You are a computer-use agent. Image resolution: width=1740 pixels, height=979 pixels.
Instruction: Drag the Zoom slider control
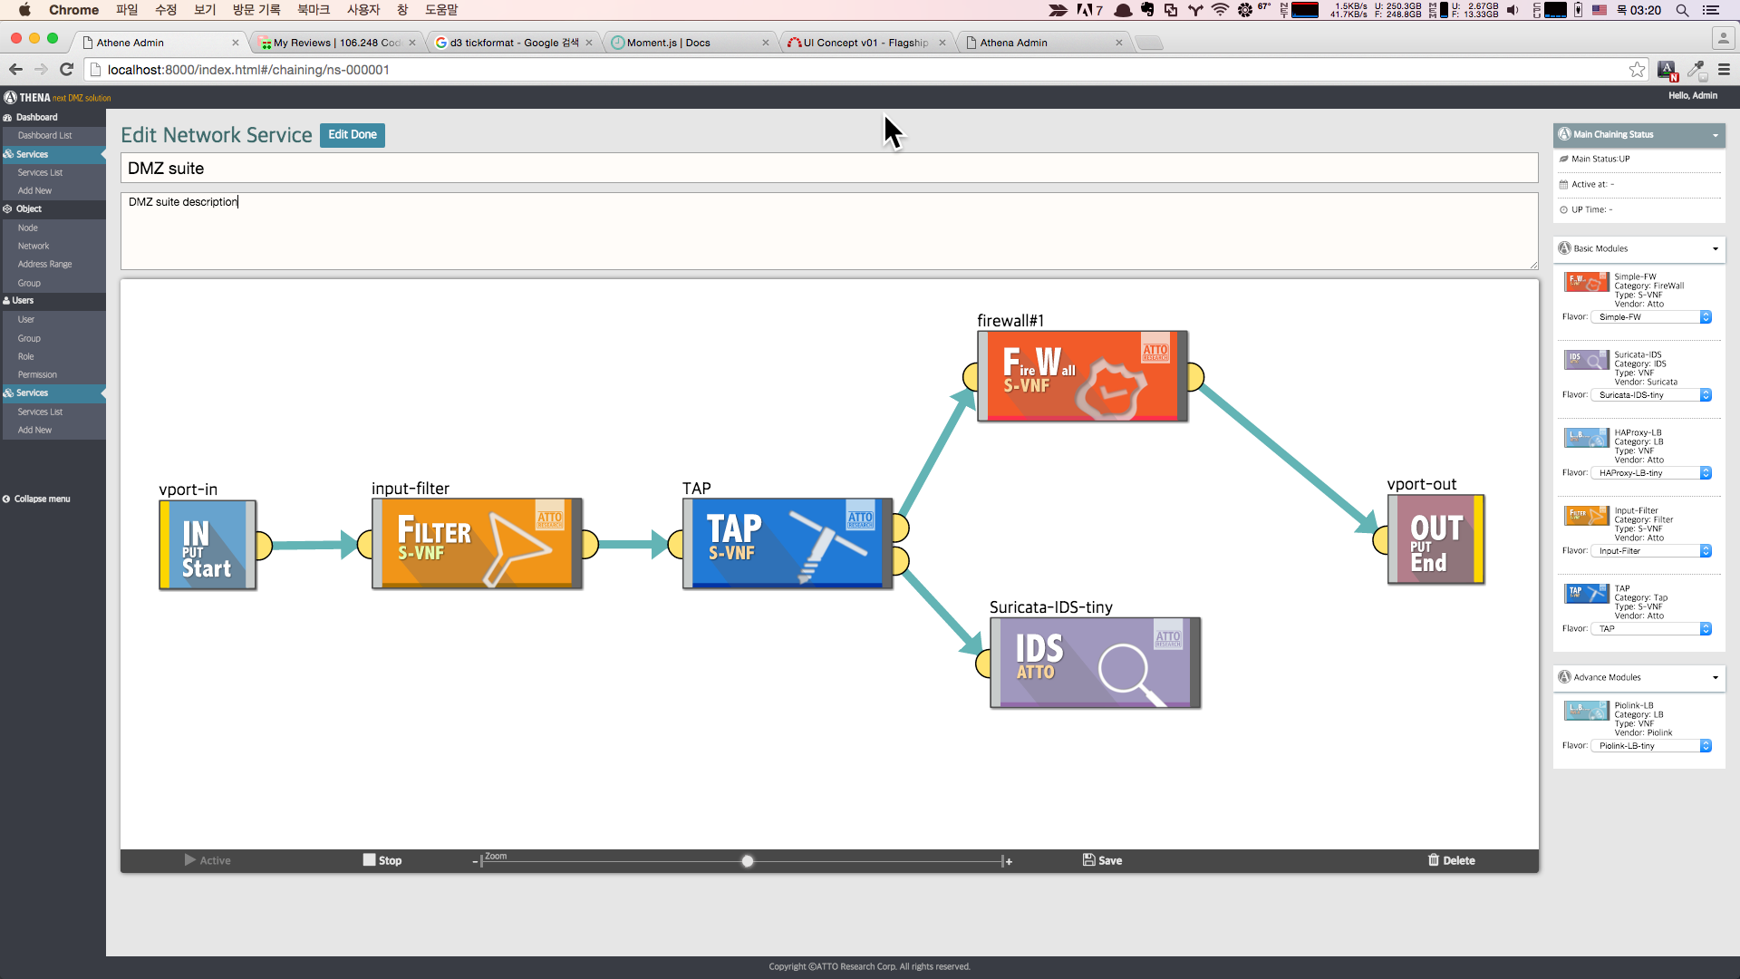748,859
